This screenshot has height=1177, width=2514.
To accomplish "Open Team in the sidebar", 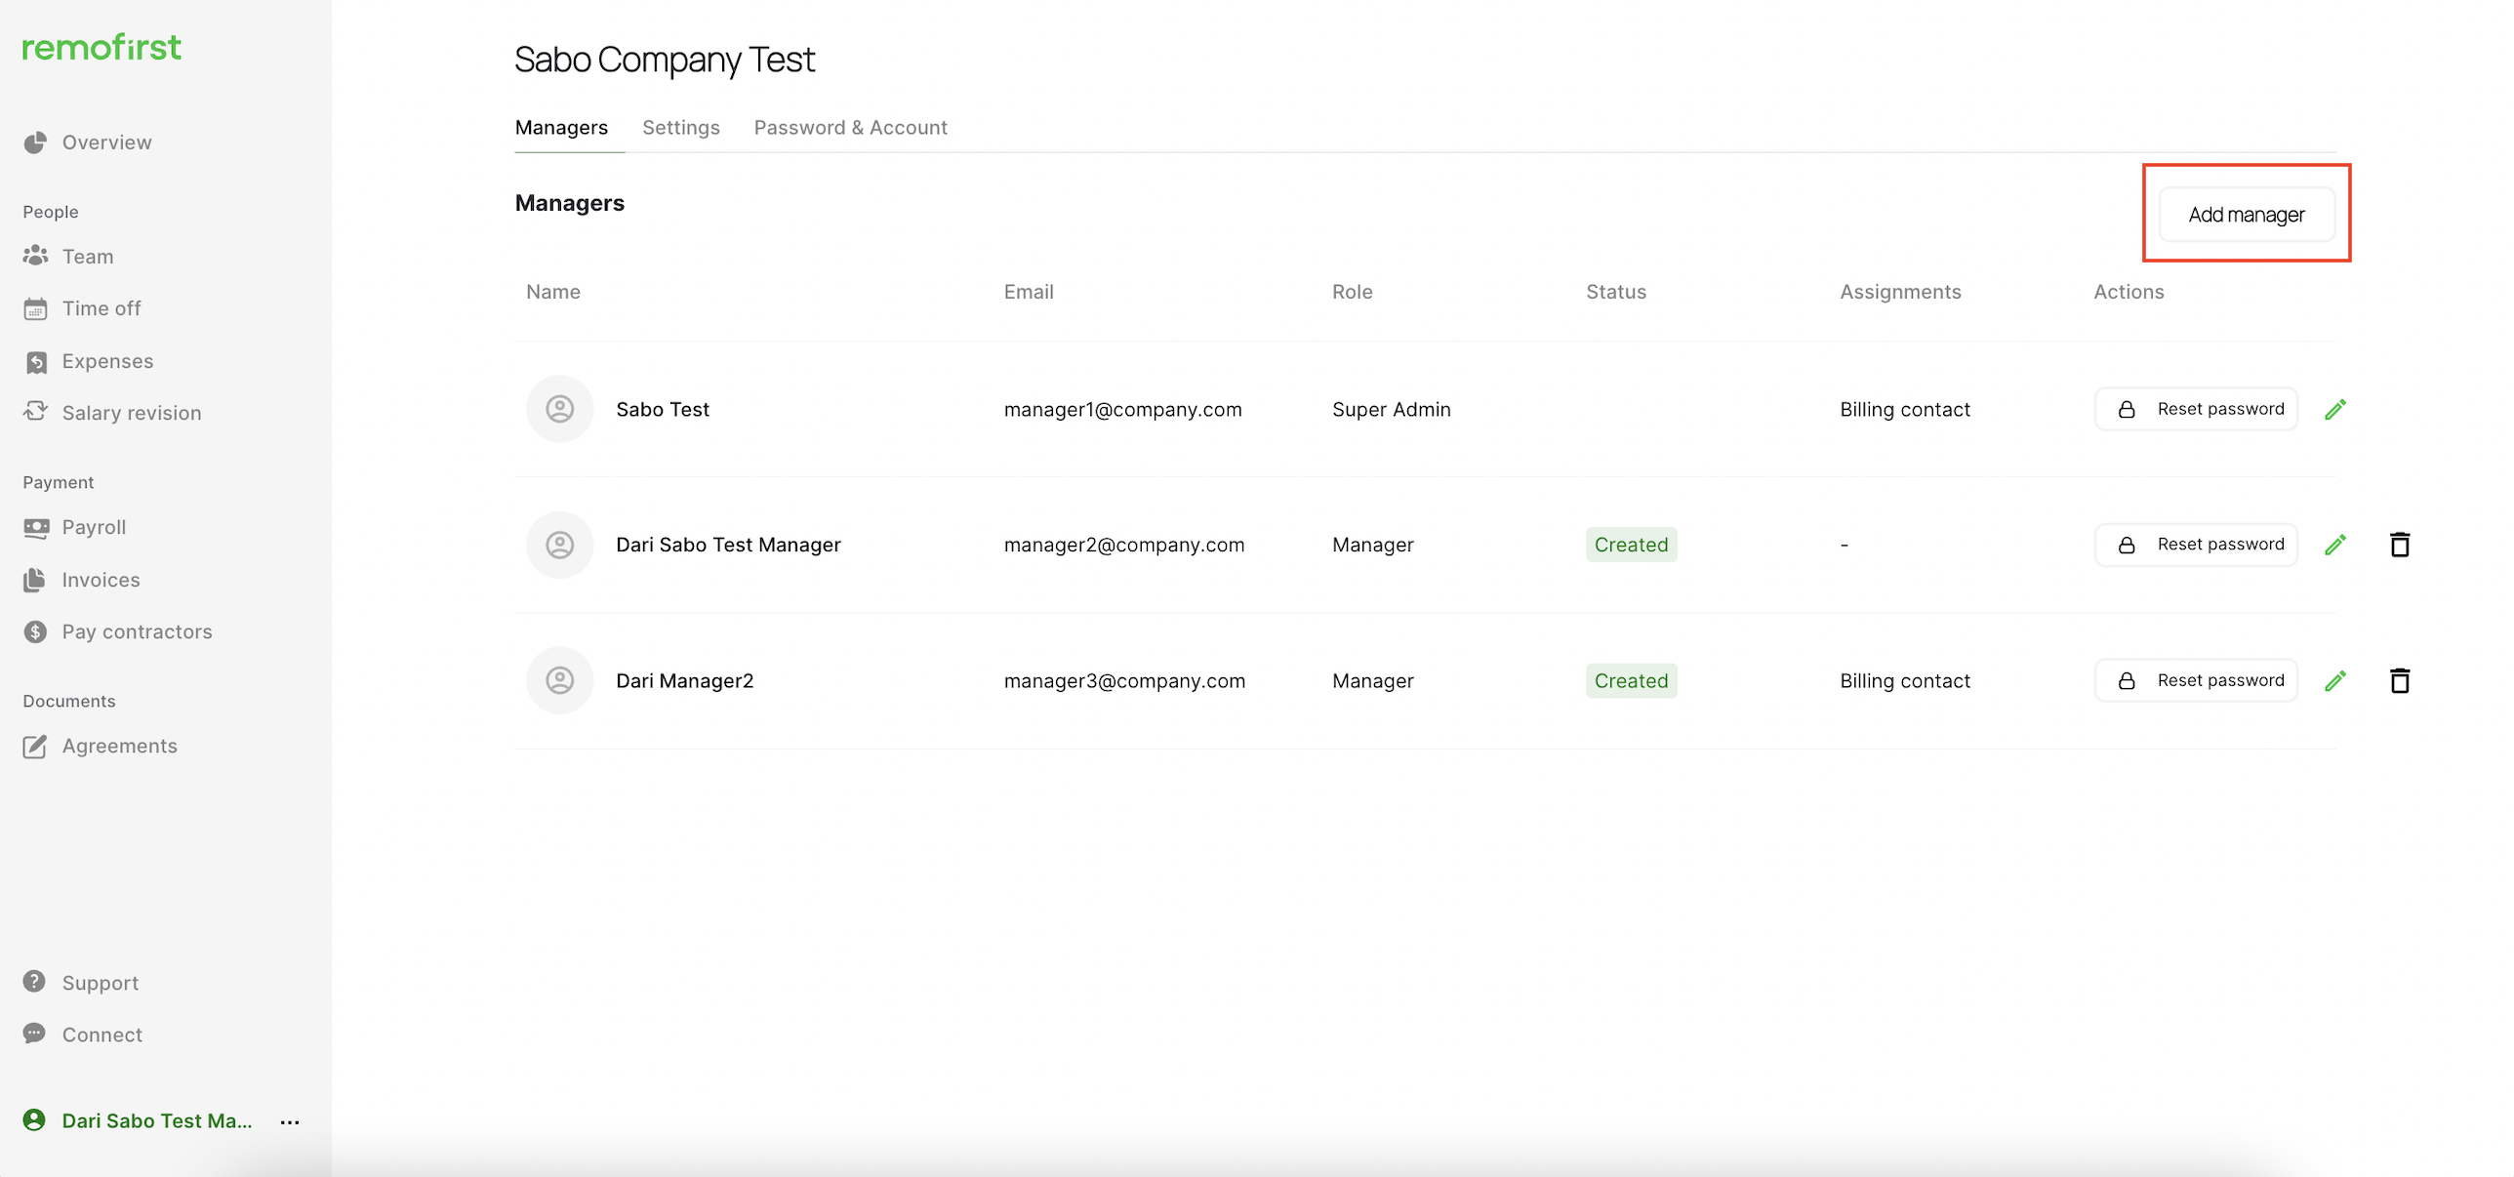I will coord(88,257).
